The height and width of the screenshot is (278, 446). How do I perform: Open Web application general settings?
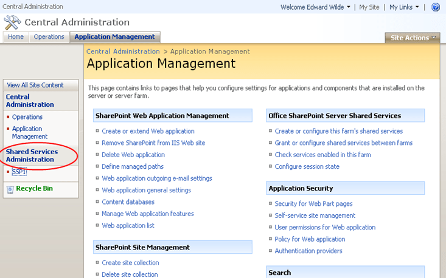tap(146, 190)
